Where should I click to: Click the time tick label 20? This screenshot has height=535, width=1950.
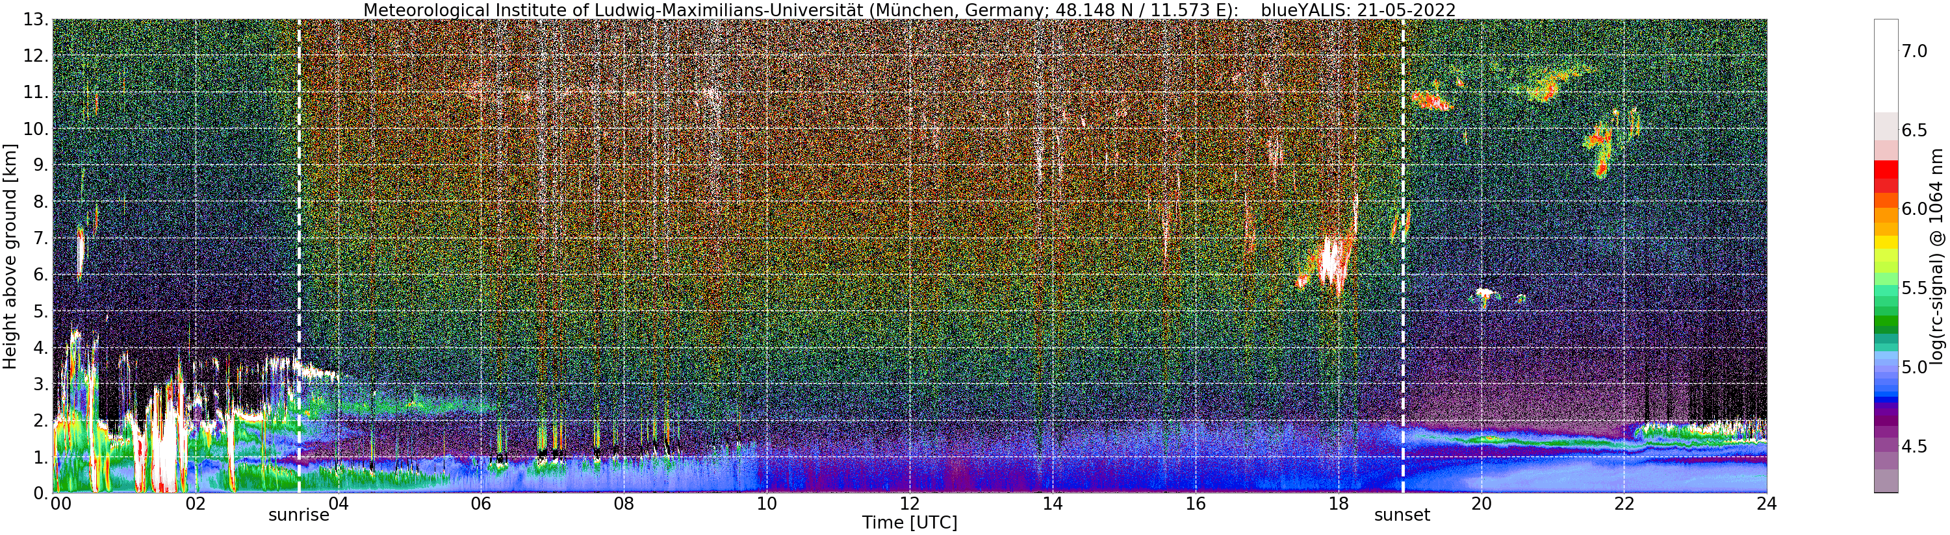click(1481, 504)
